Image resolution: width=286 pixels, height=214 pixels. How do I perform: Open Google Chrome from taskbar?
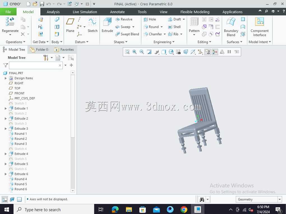pos(184,210)
